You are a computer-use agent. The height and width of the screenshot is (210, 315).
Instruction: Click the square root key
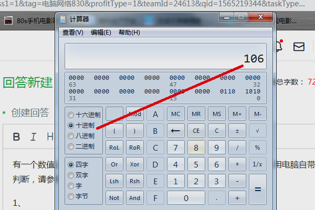pos(258,131)
